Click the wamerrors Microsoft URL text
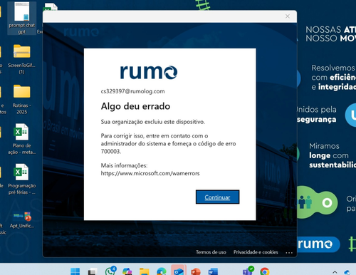Screen dimensions: 356x275 [150, 173]
